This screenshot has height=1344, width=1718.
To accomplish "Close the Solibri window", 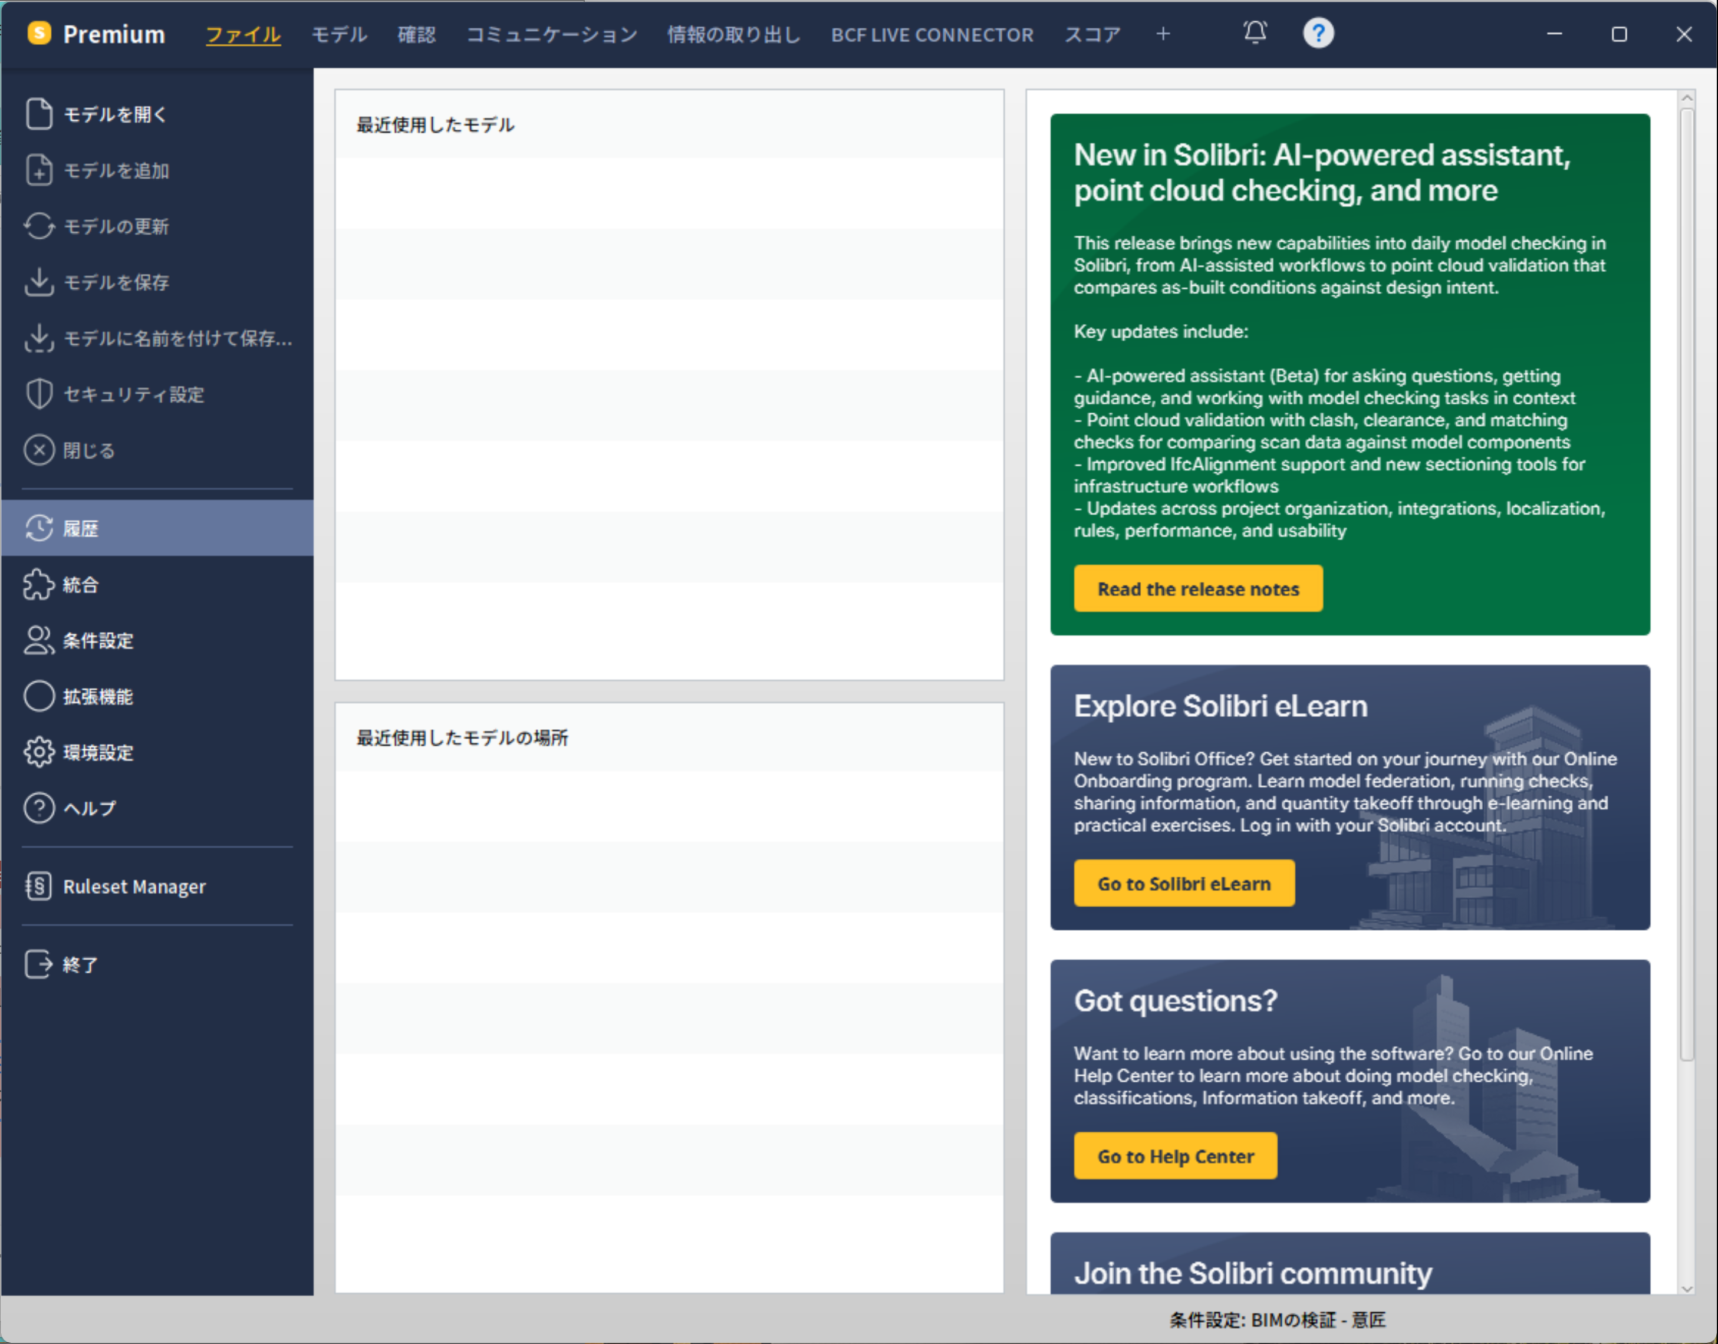I will coord(1683,34).
